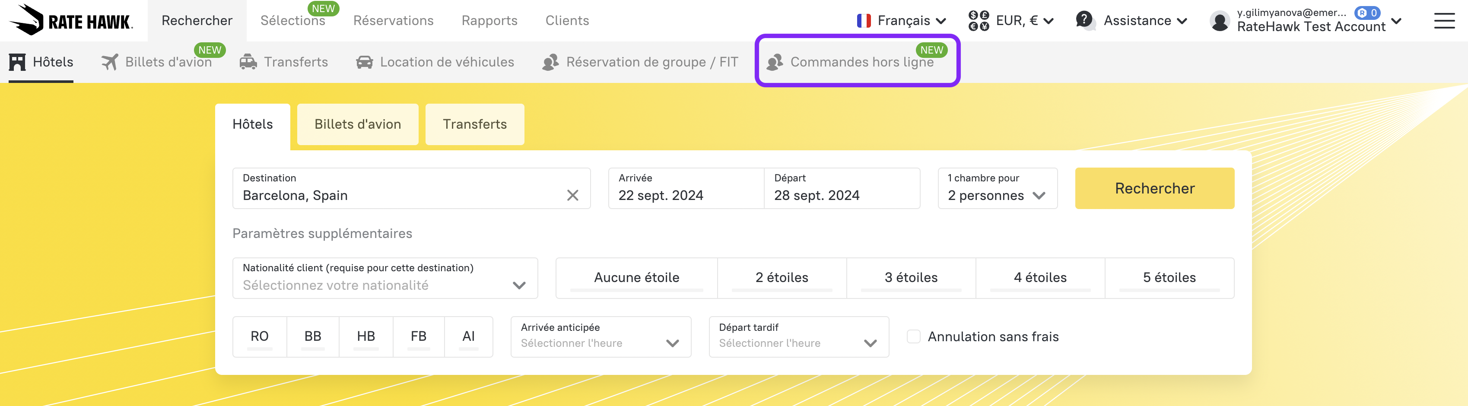The width and height of the screenshot is (1468, 406).
Task: Switch to the Réservations menu
Action: (x=393, y=21)
